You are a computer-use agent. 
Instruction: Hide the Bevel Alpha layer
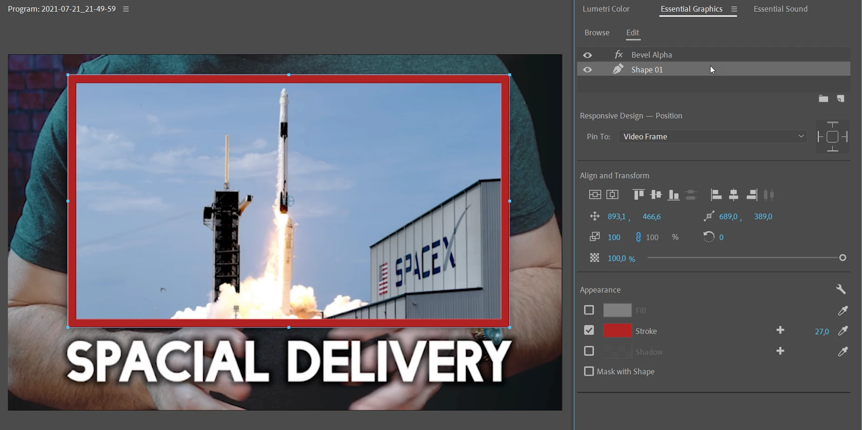587,55
